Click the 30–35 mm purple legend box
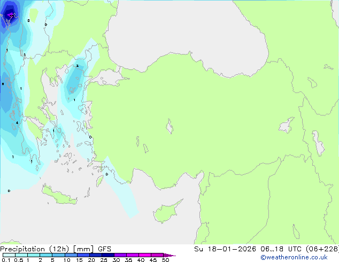339x262 pixels. coord(120,255)
